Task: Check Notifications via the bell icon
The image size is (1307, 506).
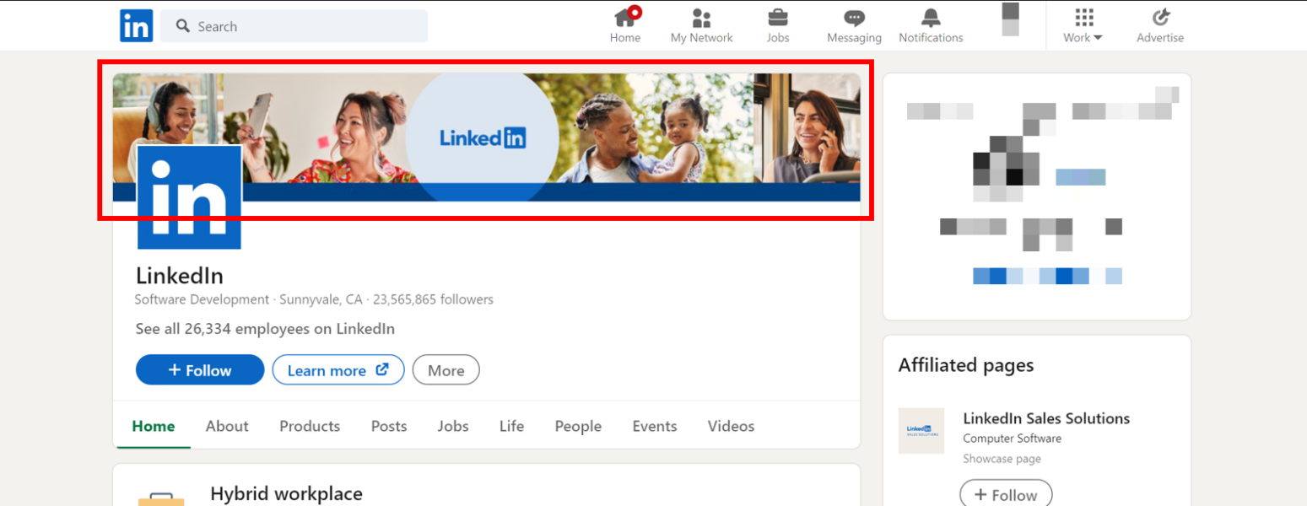Action: 929,19
